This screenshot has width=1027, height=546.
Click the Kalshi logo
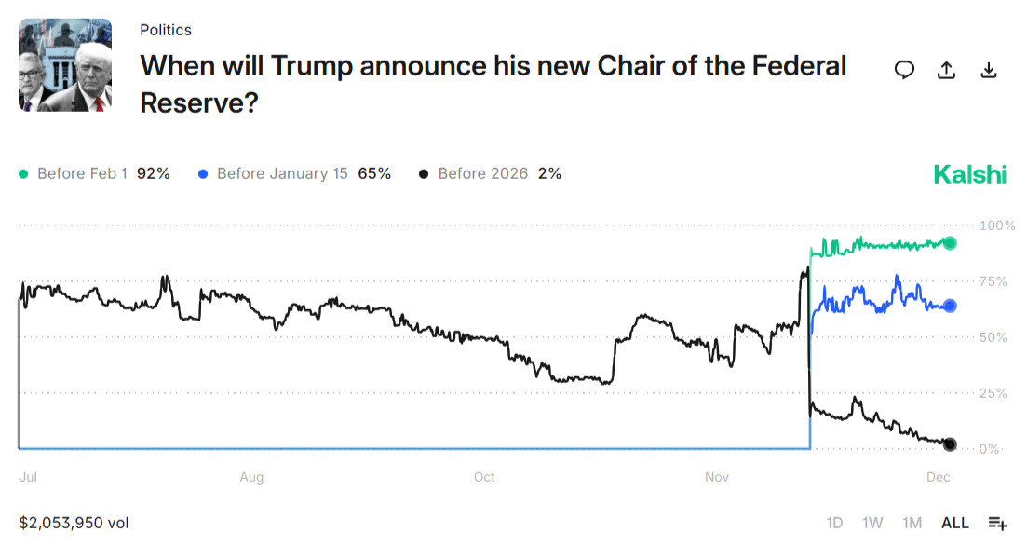[x=969, y=174]
